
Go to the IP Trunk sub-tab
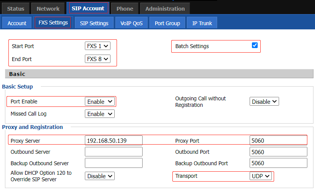[202, 23]
